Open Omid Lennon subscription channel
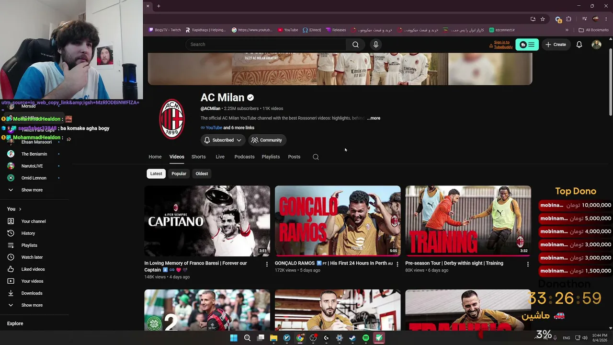 pos(34,178)
